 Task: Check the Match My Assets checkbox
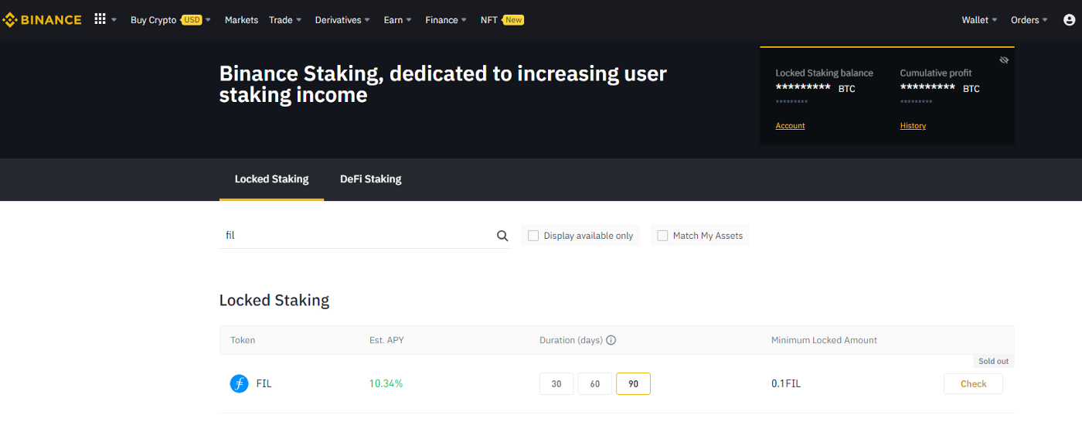click(662, 236)
